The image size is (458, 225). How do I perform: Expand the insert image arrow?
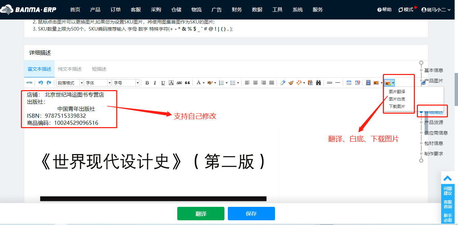(x=381, y=83)
